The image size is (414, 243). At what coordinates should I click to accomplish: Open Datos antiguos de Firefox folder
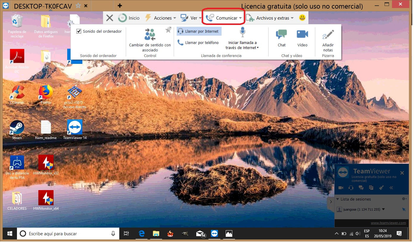coord(46,26)
